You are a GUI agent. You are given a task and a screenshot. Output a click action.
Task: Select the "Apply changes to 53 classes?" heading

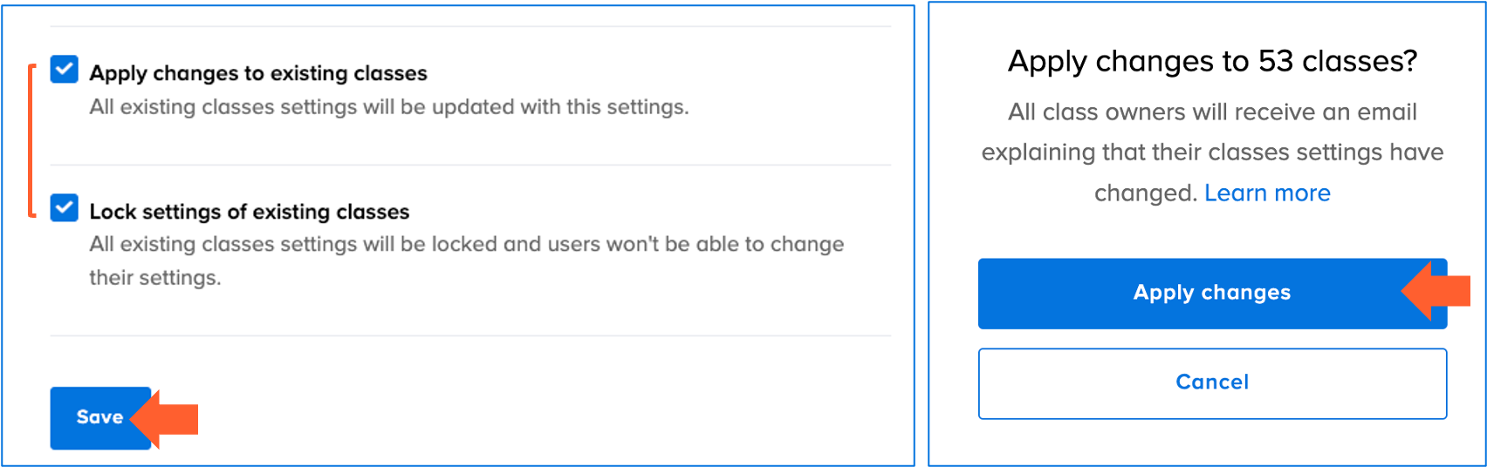click(1212, 61)
